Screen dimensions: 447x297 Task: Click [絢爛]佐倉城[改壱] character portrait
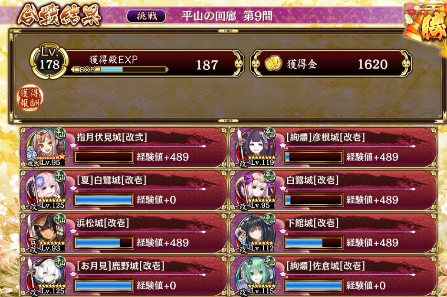click(256, 276)
